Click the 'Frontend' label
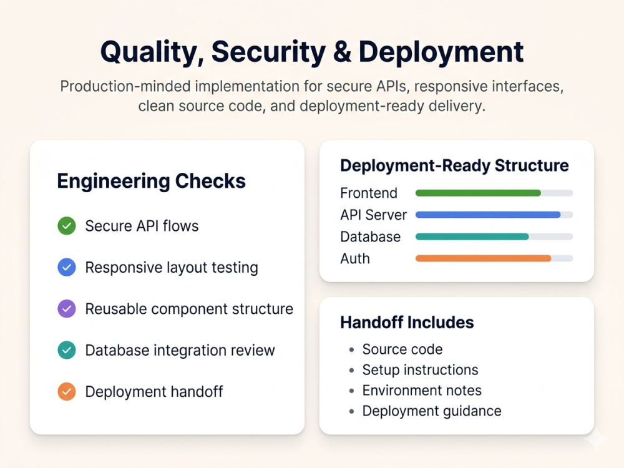 tap(369, 193)
